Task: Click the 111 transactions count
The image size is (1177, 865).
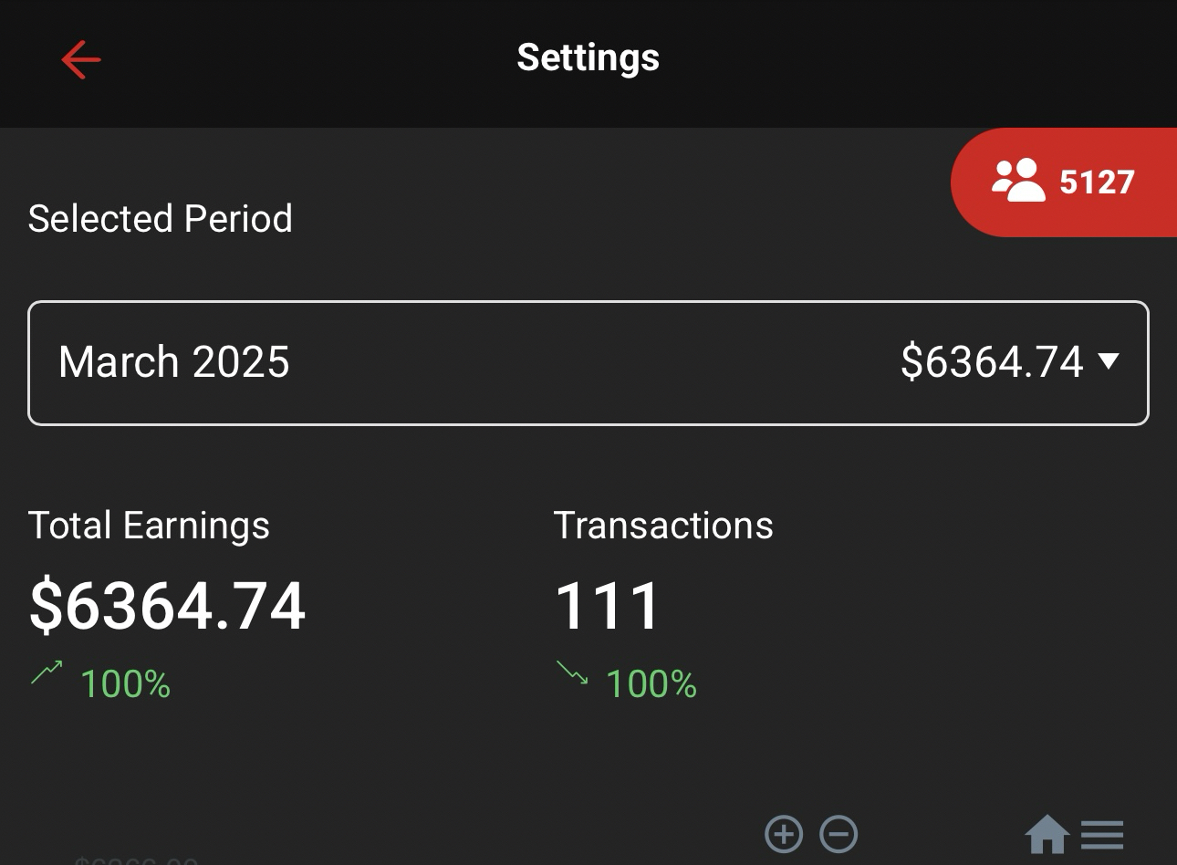Action: 607,606
